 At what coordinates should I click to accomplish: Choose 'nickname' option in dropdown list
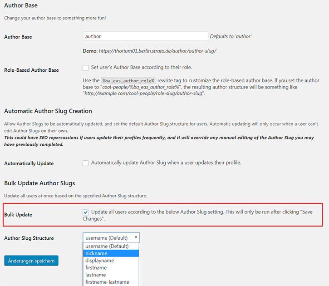pos(111,253)
